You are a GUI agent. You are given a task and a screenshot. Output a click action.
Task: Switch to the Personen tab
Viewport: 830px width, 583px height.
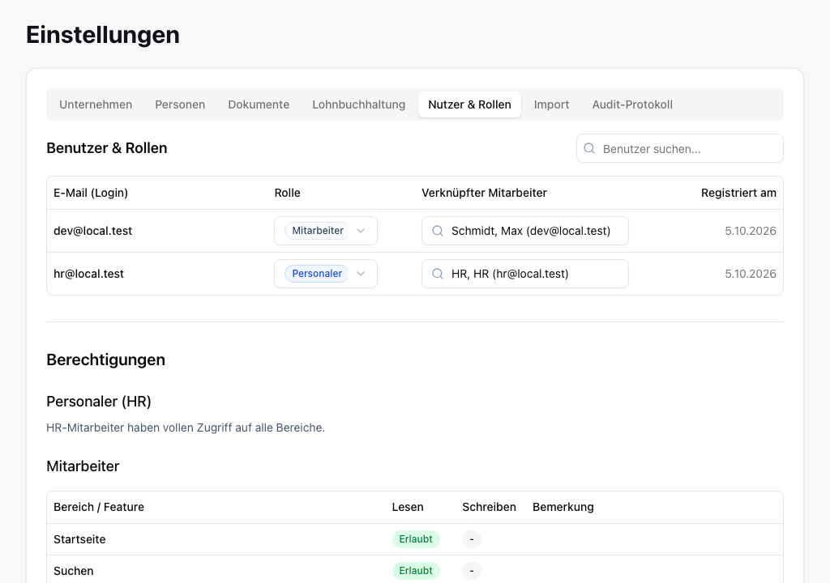click(x=180, y=104)
